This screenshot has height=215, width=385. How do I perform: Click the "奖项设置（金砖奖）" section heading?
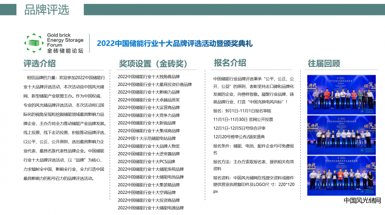tap(153, 64)
